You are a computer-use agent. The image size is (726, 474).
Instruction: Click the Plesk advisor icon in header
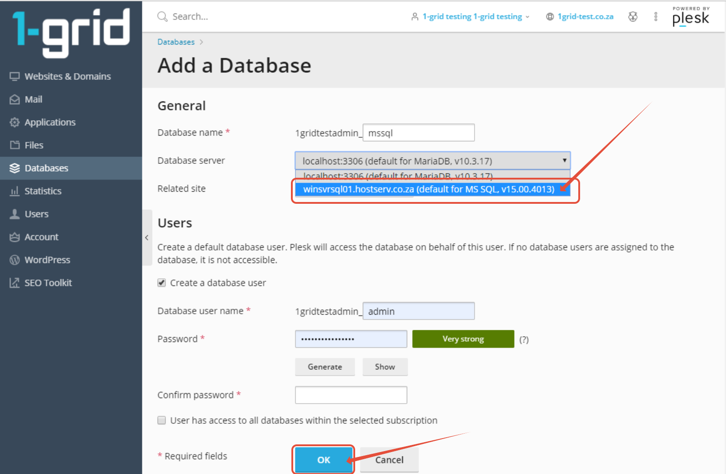point(633,17)
